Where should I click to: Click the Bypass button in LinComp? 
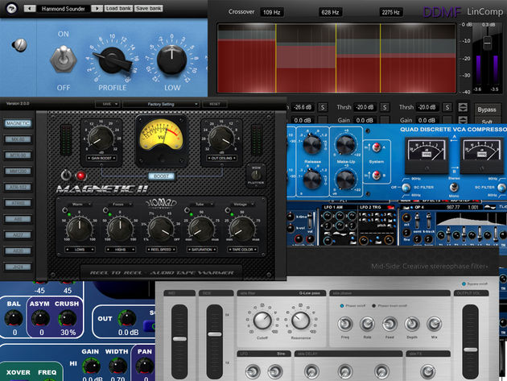487,110
